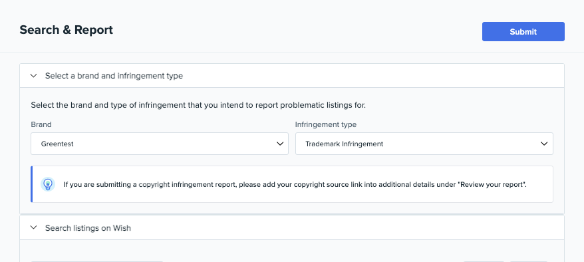The width and height of the screenshot is (584, 262).
Task: Click the 'Select a brand and infringement type' header
Action: [x=114, y=76]
